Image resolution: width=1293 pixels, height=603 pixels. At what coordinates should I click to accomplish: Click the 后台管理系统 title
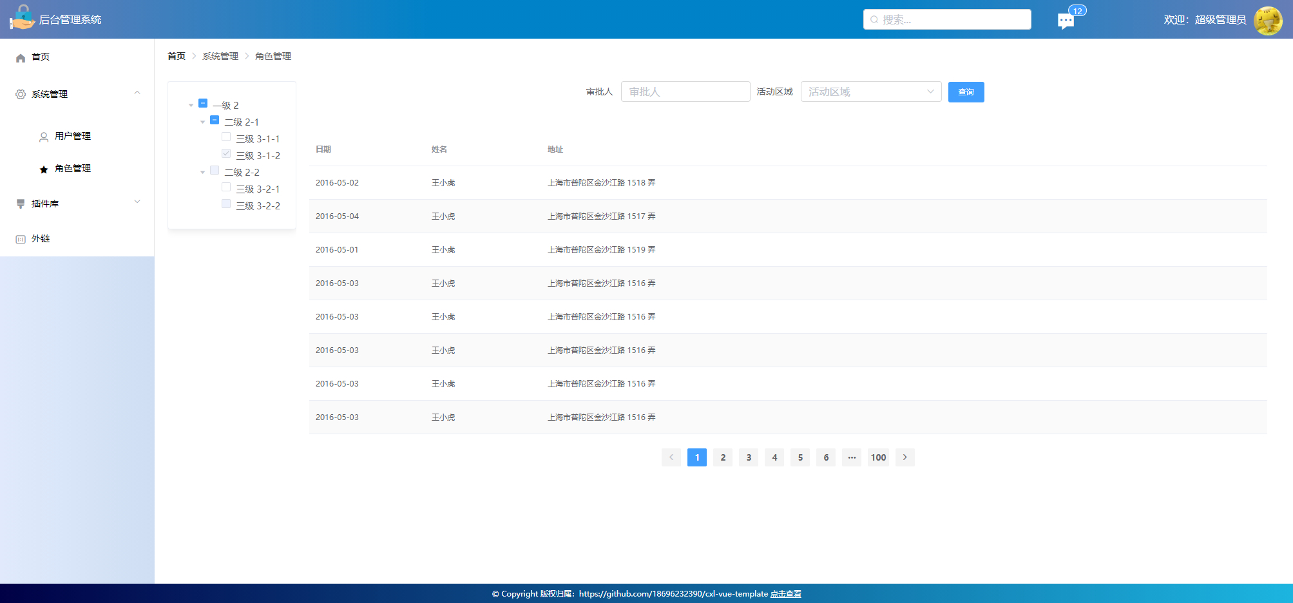pos(70,20)
